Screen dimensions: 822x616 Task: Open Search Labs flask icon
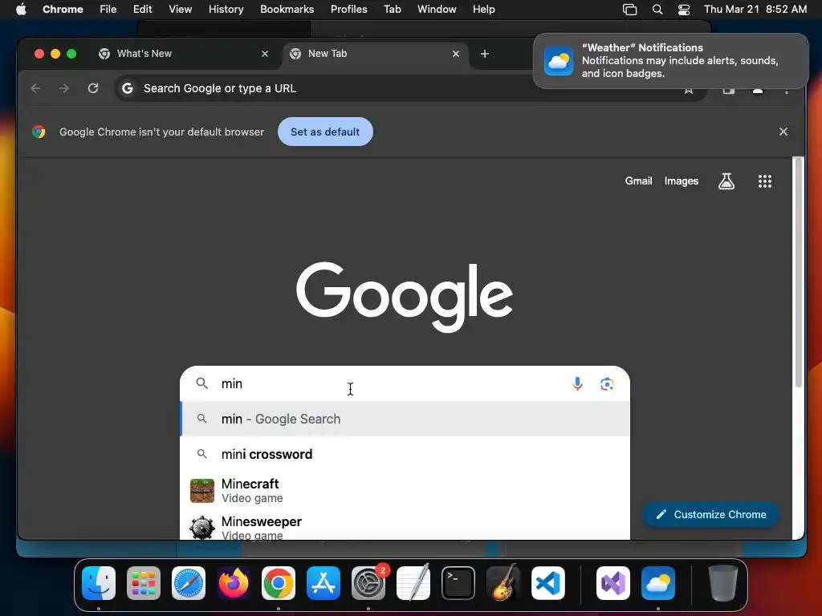point(726,181)
